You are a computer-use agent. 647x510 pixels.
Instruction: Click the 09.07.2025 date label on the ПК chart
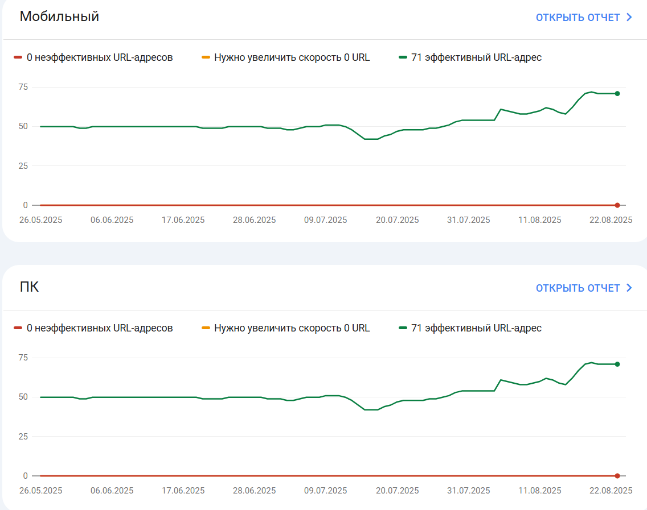click(326, 491)
